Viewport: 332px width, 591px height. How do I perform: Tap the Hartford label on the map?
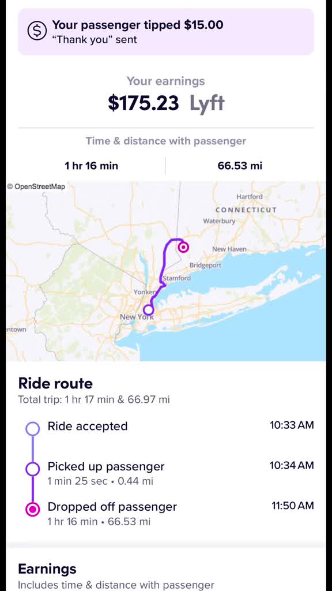tap(249, 197)
